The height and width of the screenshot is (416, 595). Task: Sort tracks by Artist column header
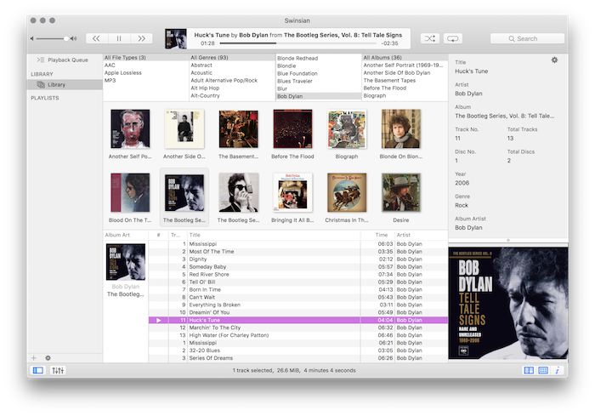pos(422,235)
